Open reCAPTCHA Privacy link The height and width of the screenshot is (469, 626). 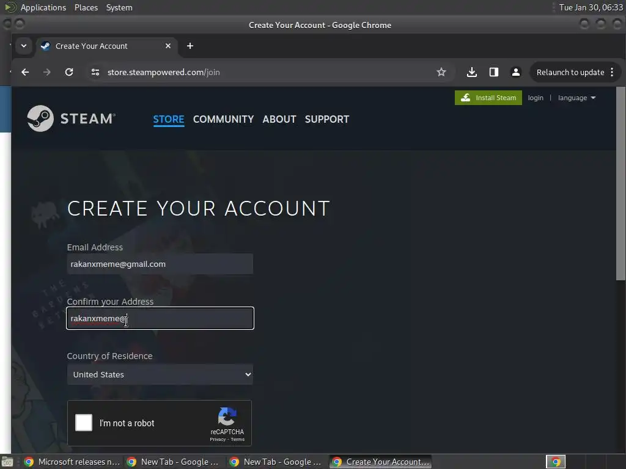[218, 440]
